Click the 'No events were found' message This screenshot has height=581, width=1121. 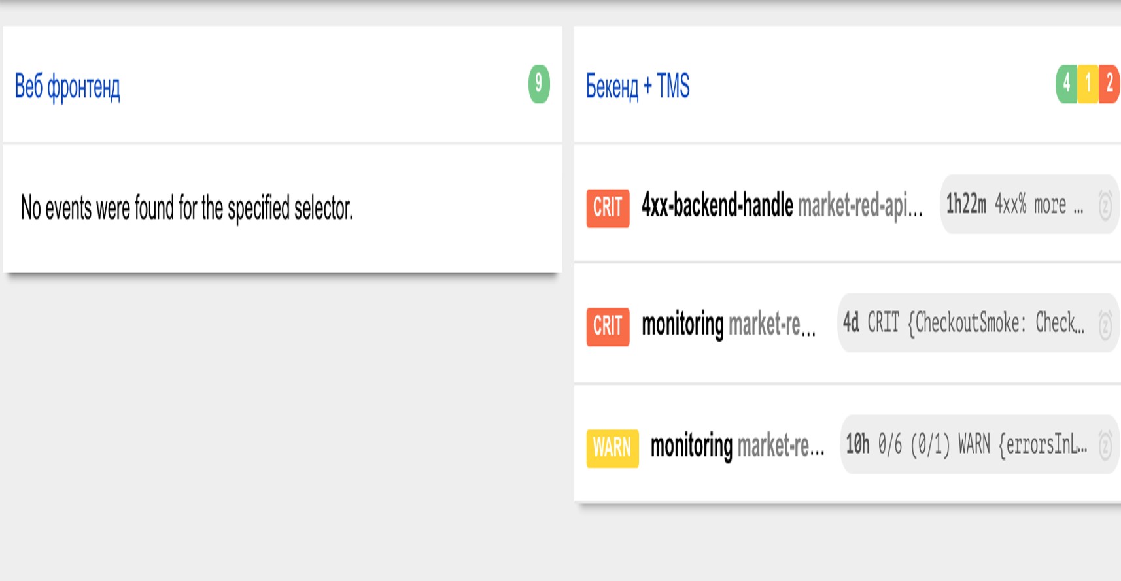pyautogui.click(x=186, y=208)
